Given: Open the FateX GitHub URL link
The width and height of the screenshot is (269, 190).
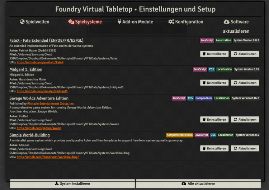Looking at the screenshot, I should point(40,62).
